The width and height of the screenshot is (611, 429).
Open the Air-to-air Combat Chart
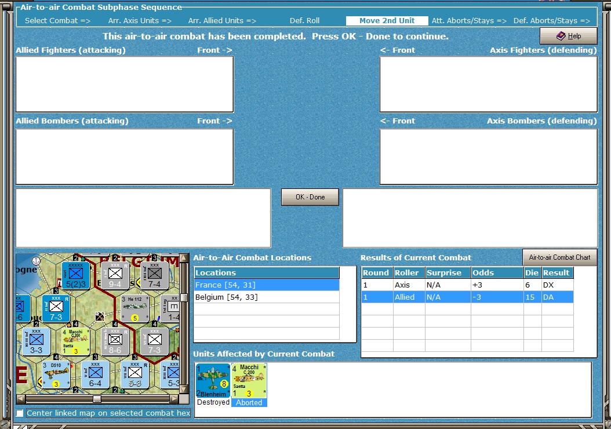(x=559, y=257)
